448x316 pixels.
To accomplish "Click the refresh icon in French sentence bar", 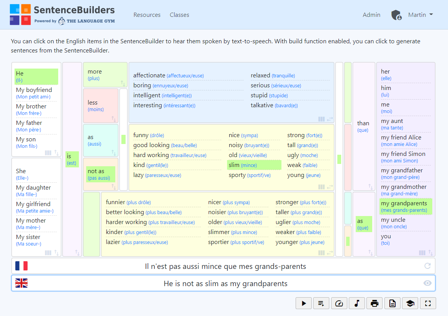I will click(427, 266).
